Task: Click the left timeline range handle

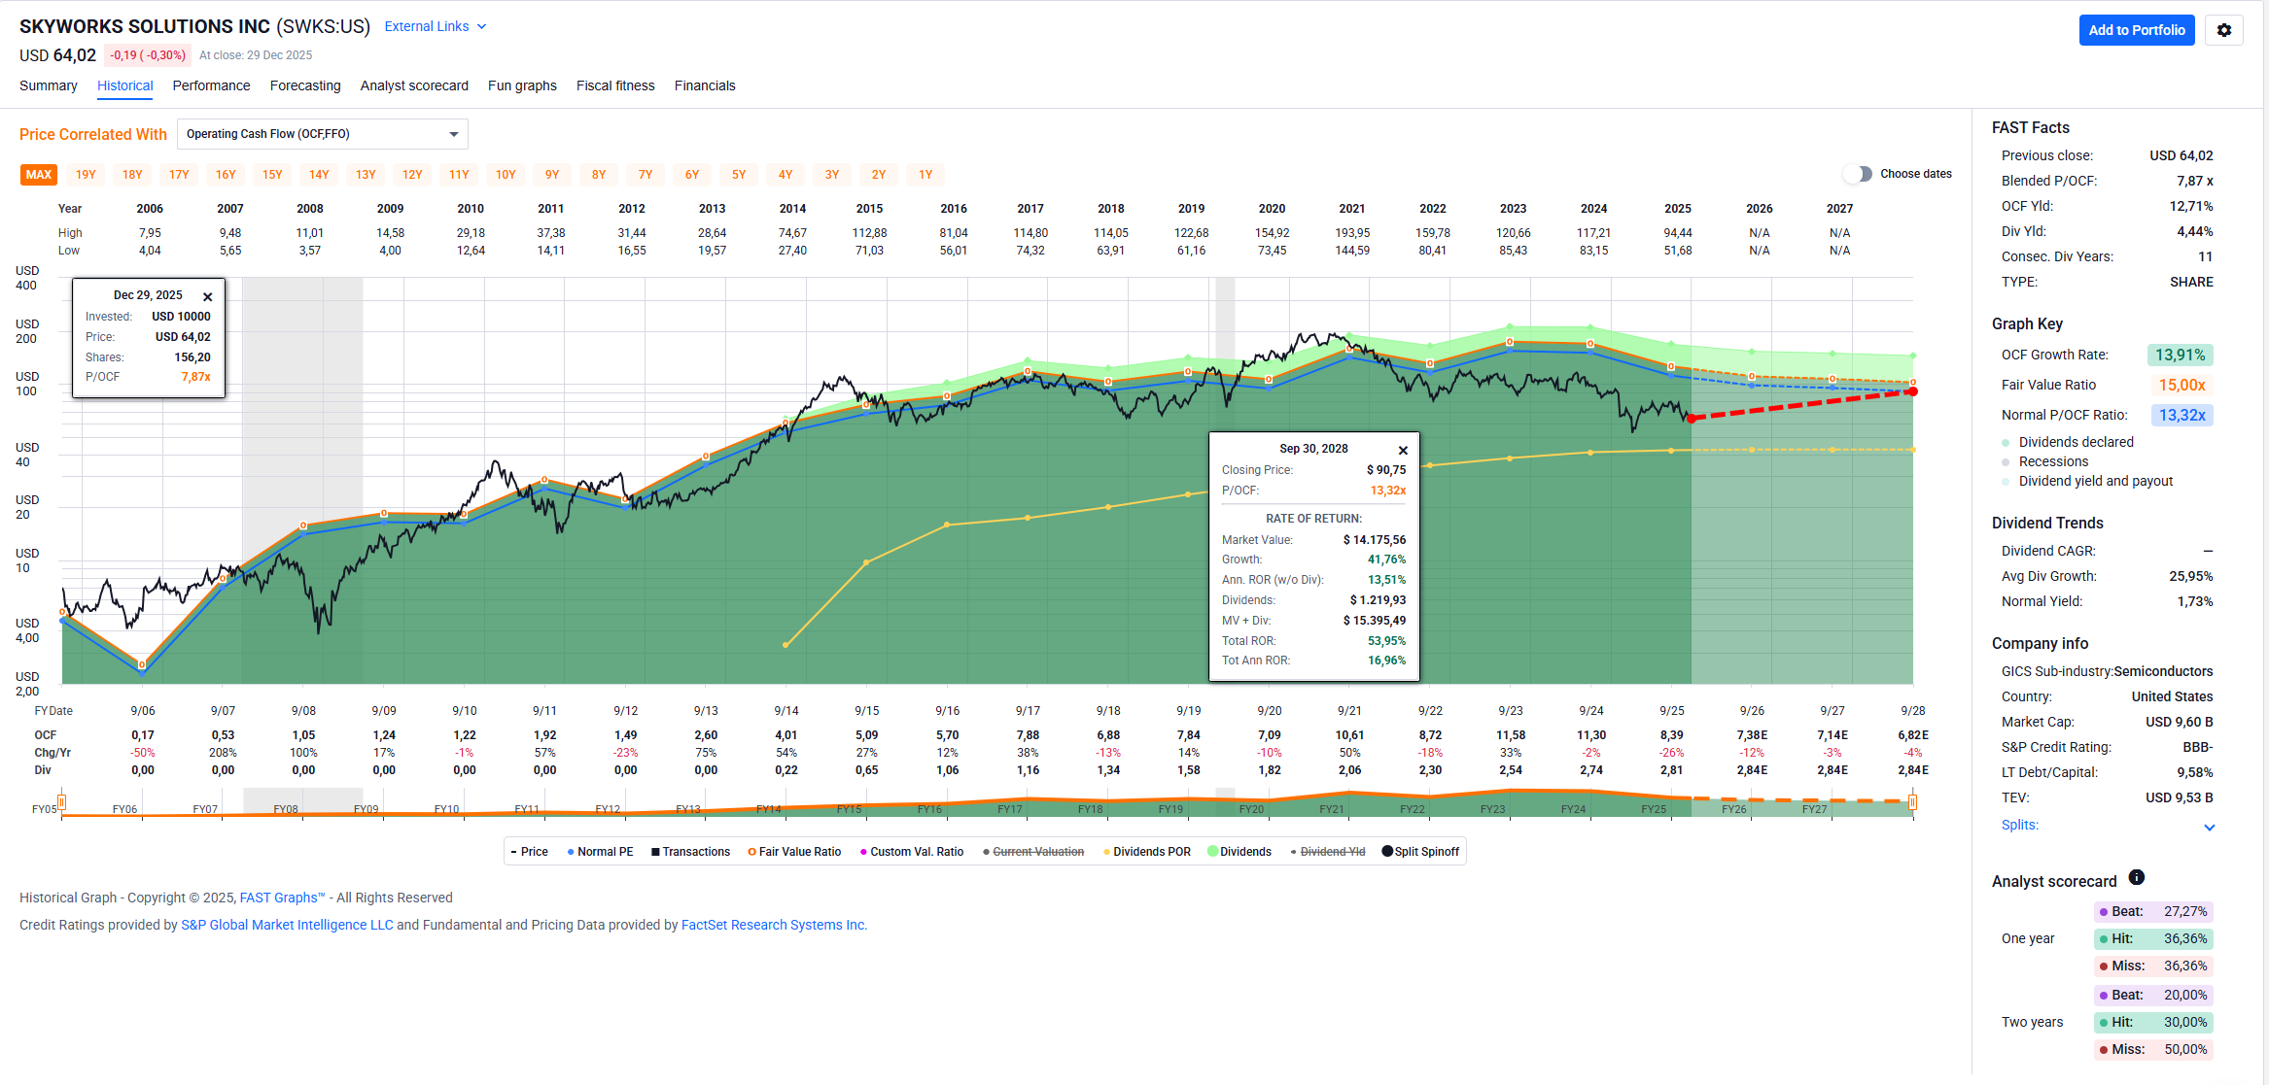Action: click(x=62, y=801)
